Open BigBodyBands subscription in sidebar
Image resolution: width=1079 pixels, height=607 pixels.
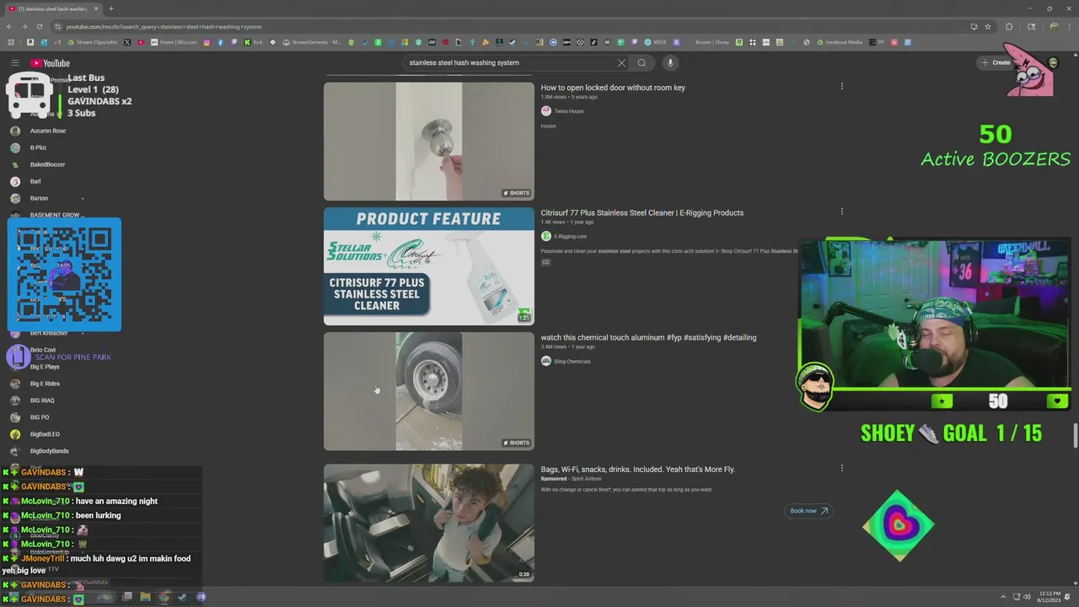[49, 451]
